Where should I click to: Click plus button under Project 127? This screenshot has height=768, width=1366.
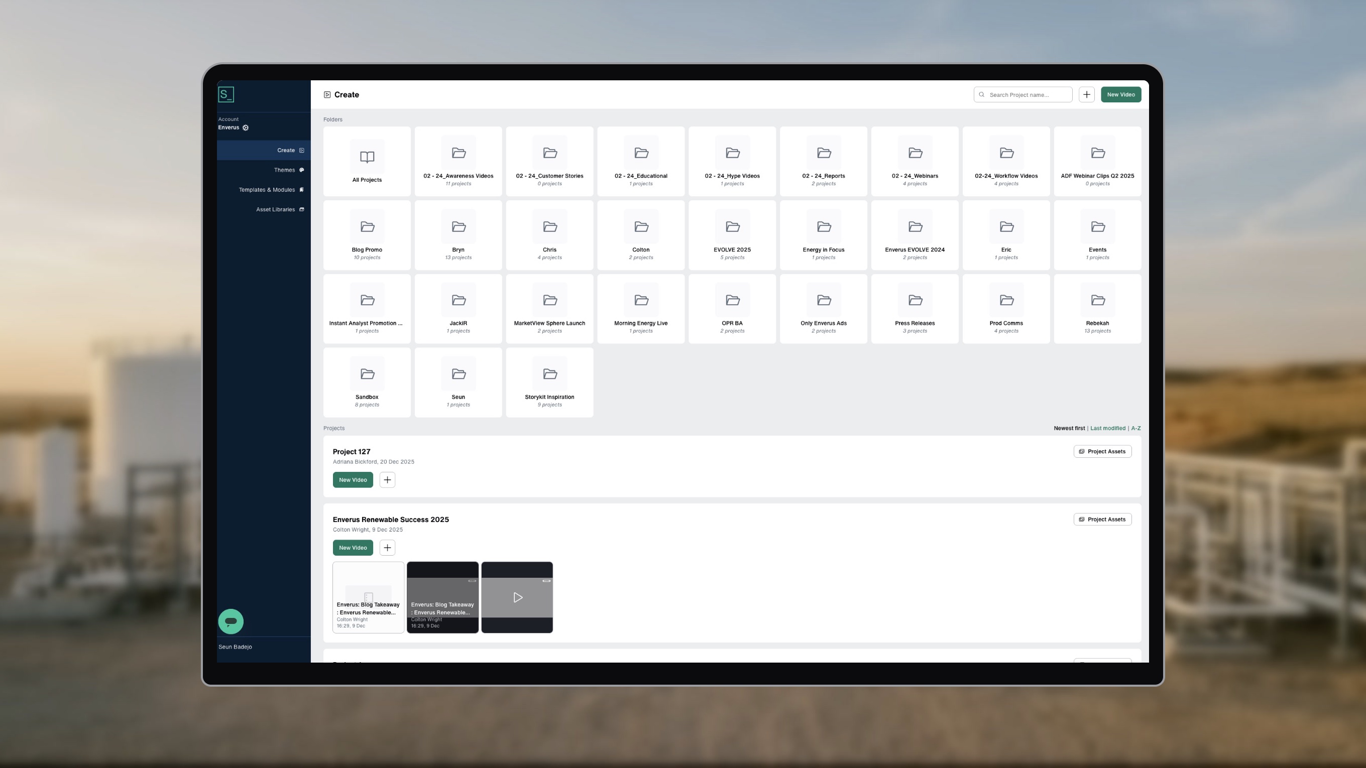387,480
